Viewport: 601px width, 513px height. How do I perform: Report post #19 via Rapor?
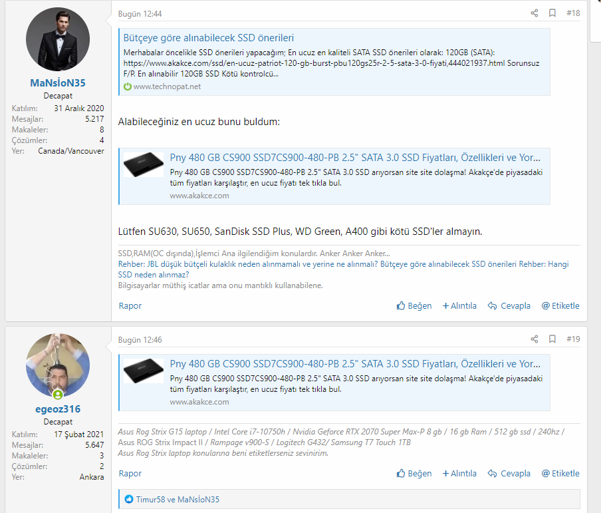[x=130, y=474]
